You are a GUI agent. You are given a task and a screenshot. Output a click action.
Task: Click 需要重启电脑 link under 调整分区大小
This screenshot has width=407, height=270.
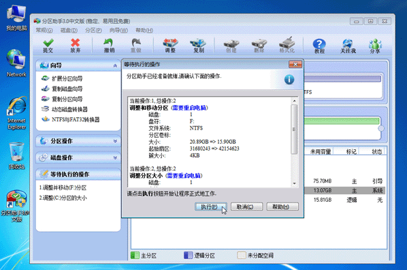184,176
